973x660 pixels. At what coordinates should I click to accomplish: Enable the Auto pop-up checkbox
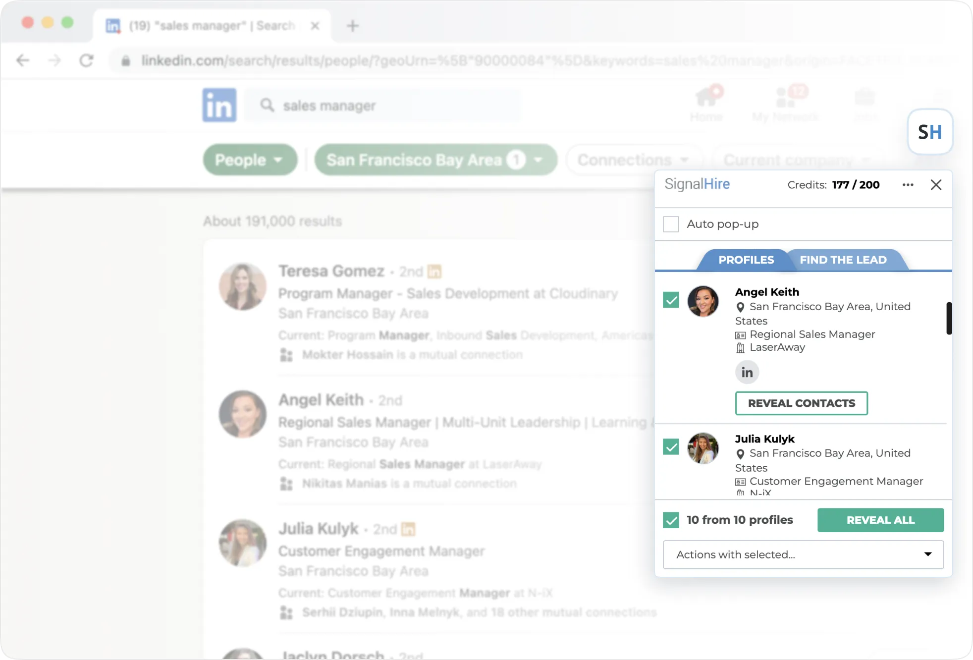(671, 224)
